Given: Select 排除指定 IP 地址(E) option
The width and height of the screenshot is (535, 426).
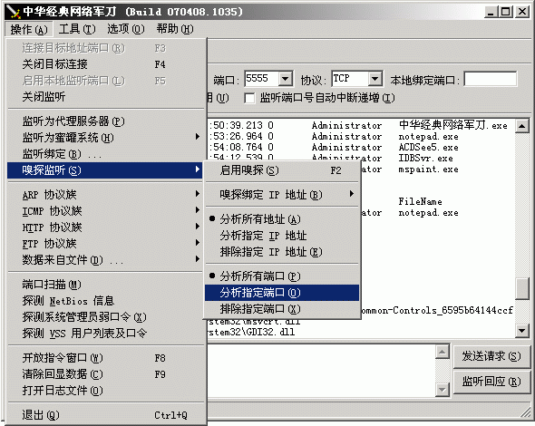Looking at the screenshot, I should [x=282, y=252].
